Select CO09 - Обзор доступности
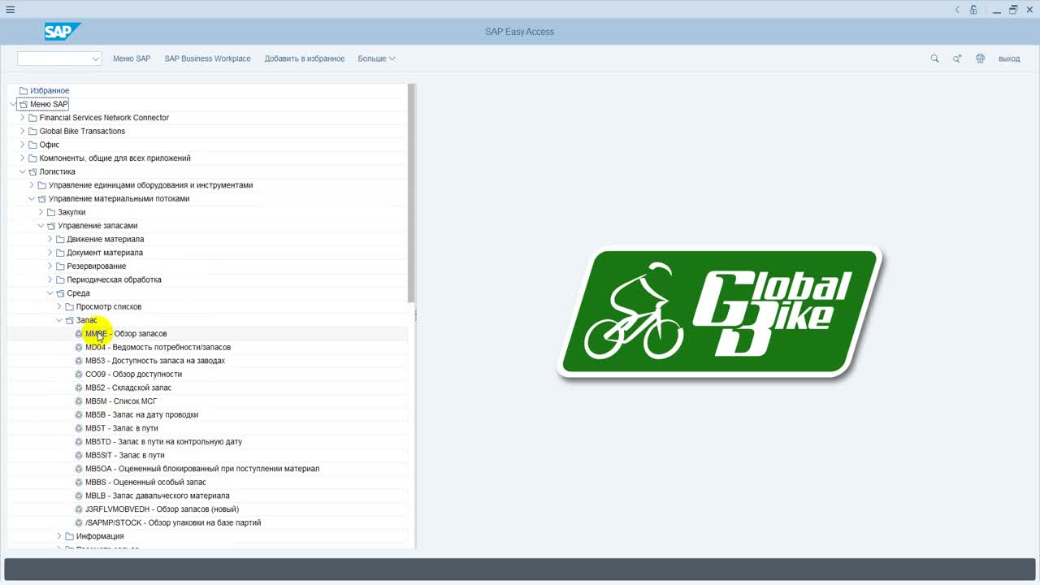Image resolution: width=1040 pixels, height=585 pixels. click(x=133, y=375)
